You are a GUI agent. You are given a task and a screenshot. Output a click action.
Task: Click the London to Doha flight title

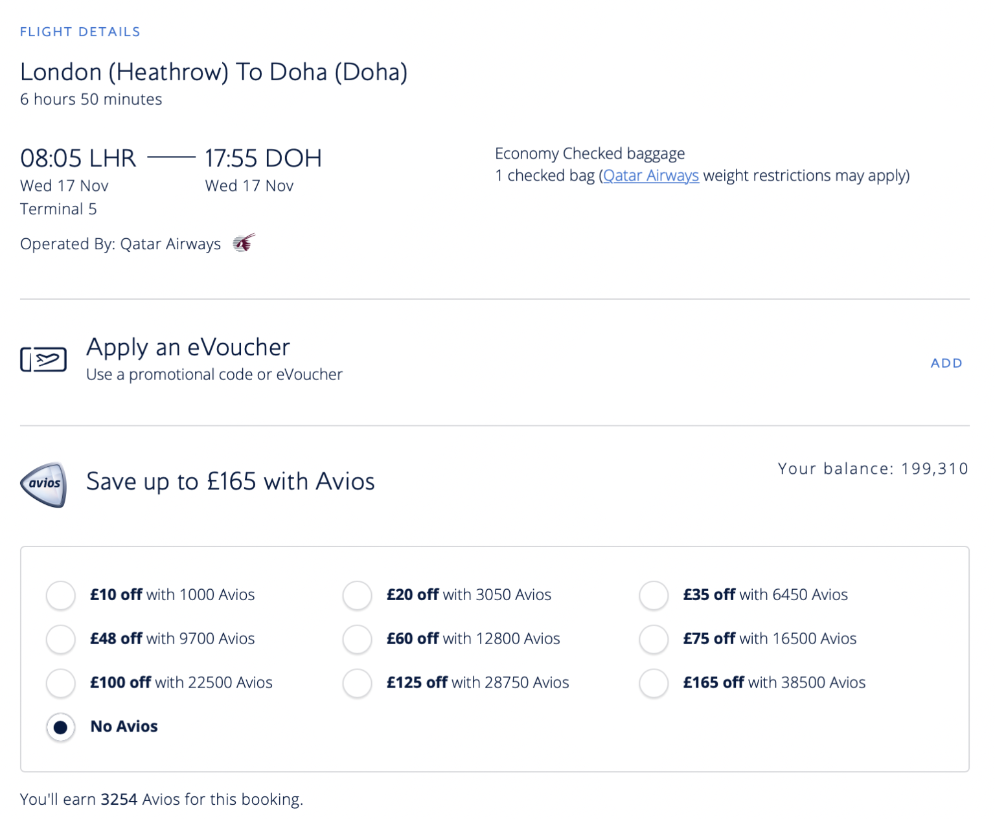(214, 72)
